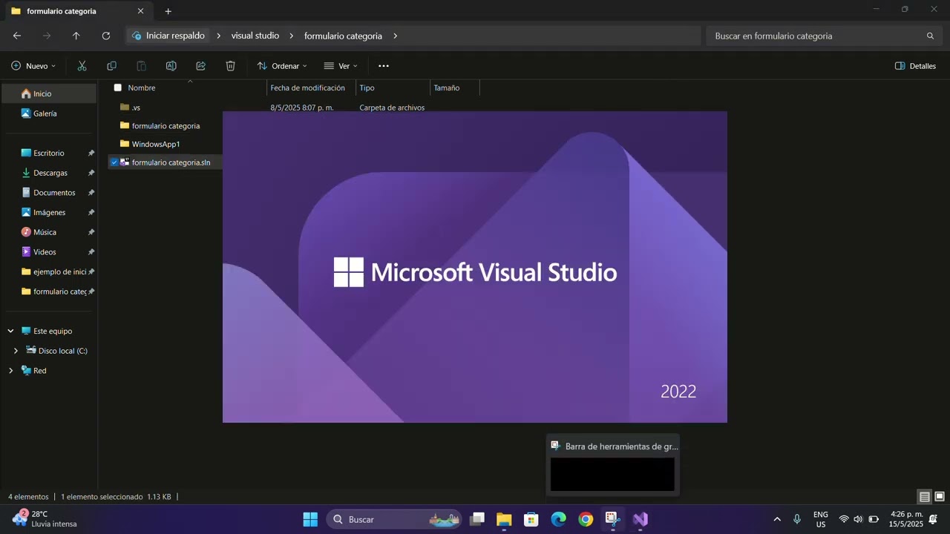The height and width of the screenshot is (534, 950).
Task: Click the recording toolbar taskbar icon
Action: [x=613, y=519]
